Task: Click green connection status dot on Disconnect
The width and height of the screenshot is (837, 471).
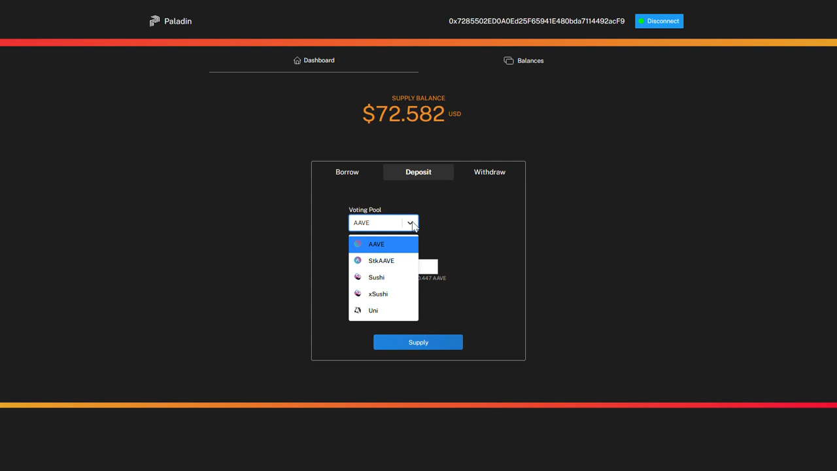Action: (641, 21)
